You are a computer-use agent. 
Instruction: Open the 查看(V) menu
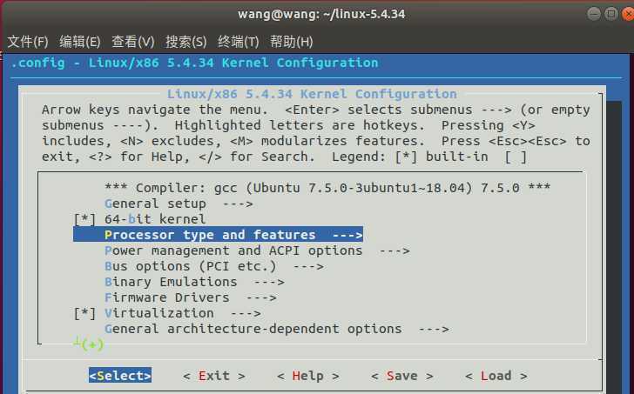point(132,42)
